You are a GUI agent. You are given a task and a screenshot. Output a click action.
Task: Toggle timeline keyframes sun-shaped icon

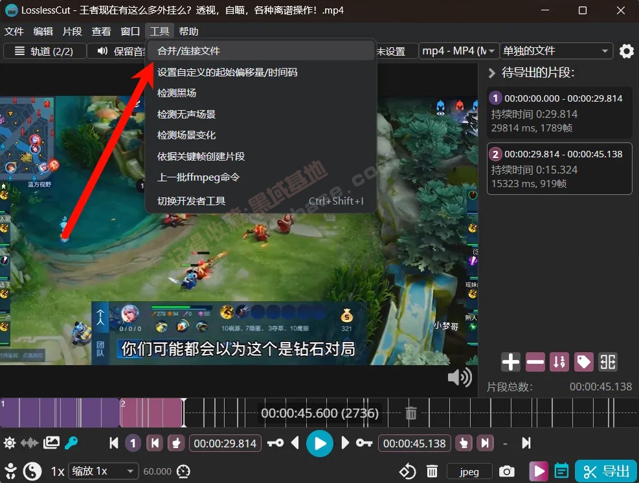pos(10,443)
